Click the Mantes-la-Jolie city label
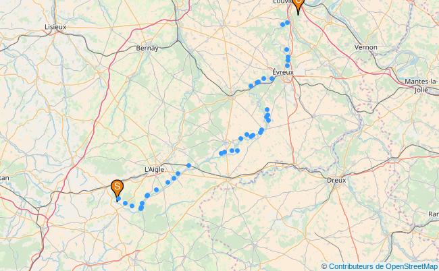 421,86
